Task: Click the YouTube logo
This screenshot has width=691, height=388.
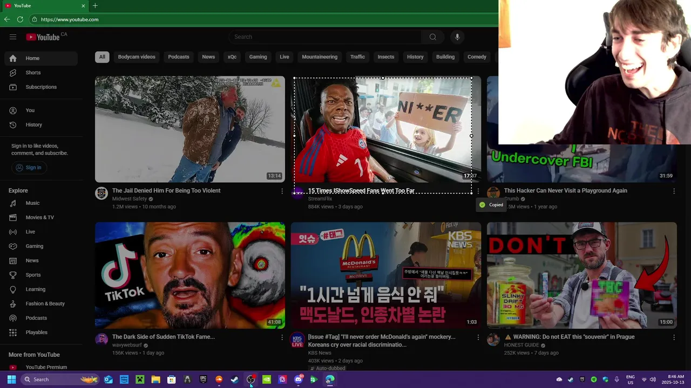Action: point(43,37)
